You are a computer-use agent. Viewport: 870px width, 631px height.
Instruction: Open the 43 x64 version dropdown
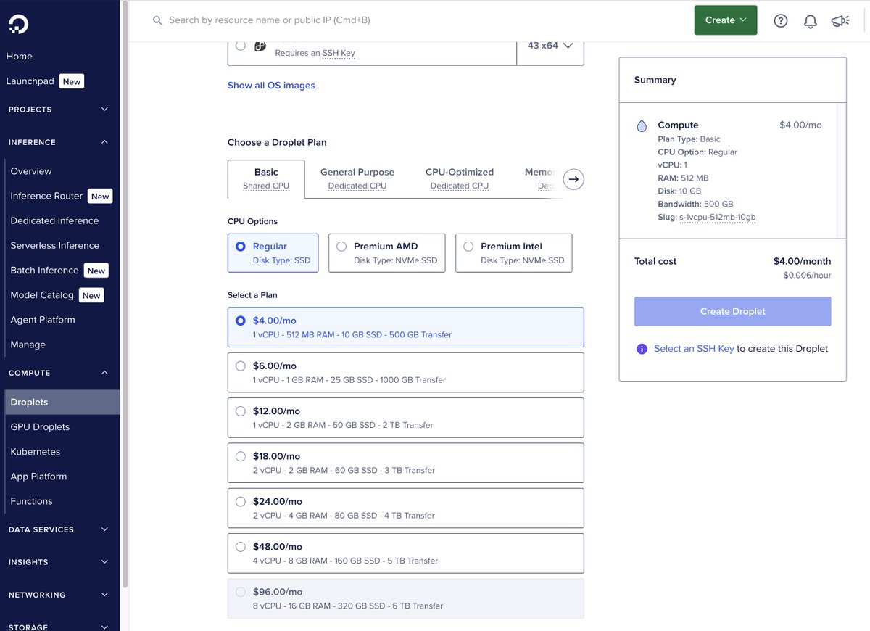click(x=550, y=46)
